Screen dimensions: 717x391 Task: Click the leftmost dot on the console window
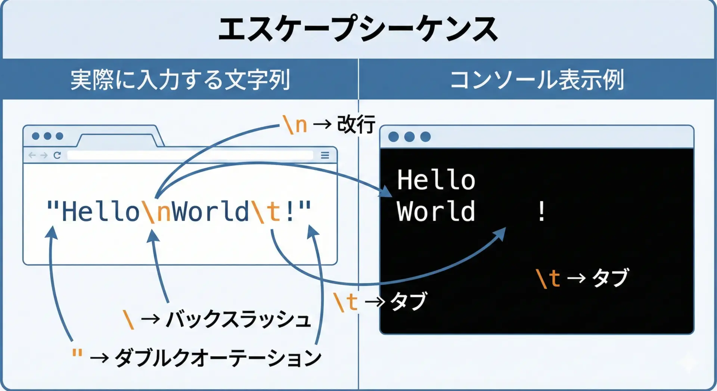click(x=393, y=137)
